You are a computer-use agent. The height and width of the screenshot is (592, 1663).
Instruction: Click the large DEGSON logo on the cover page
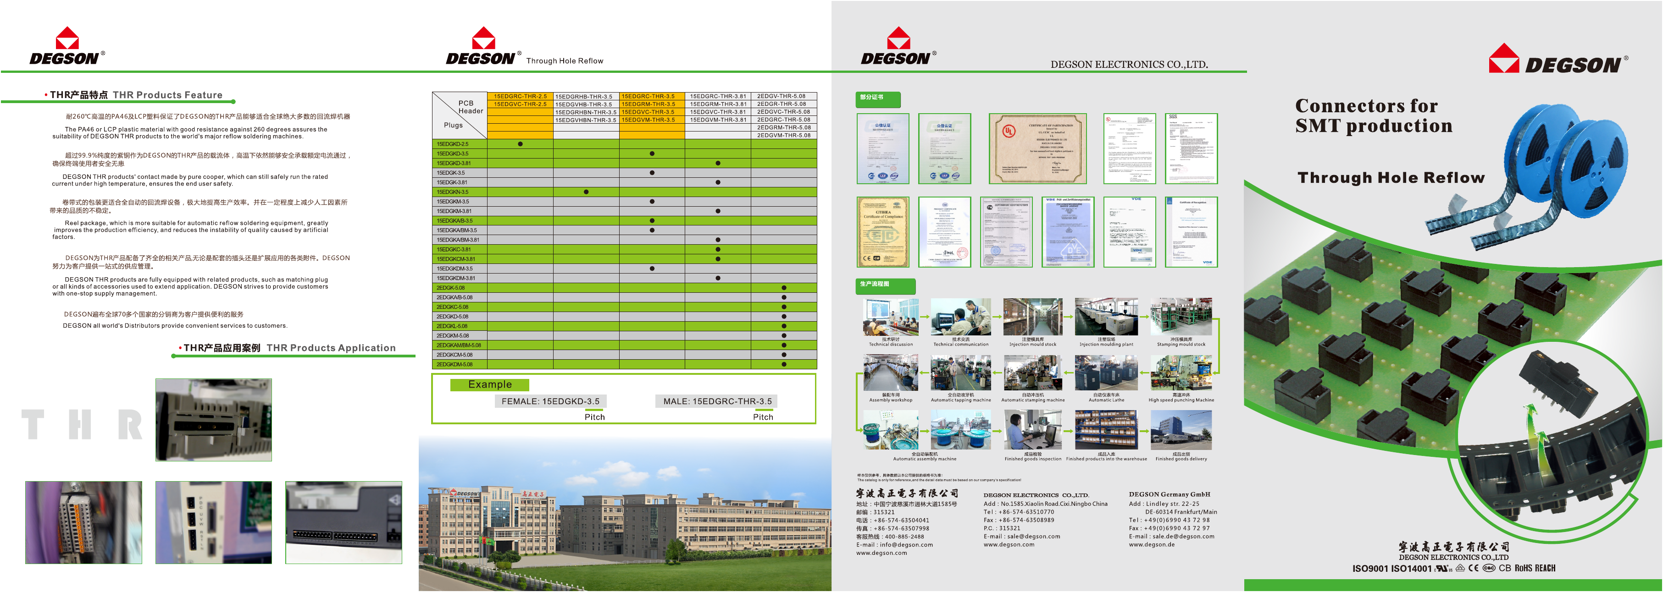[x=1558, y=59]
